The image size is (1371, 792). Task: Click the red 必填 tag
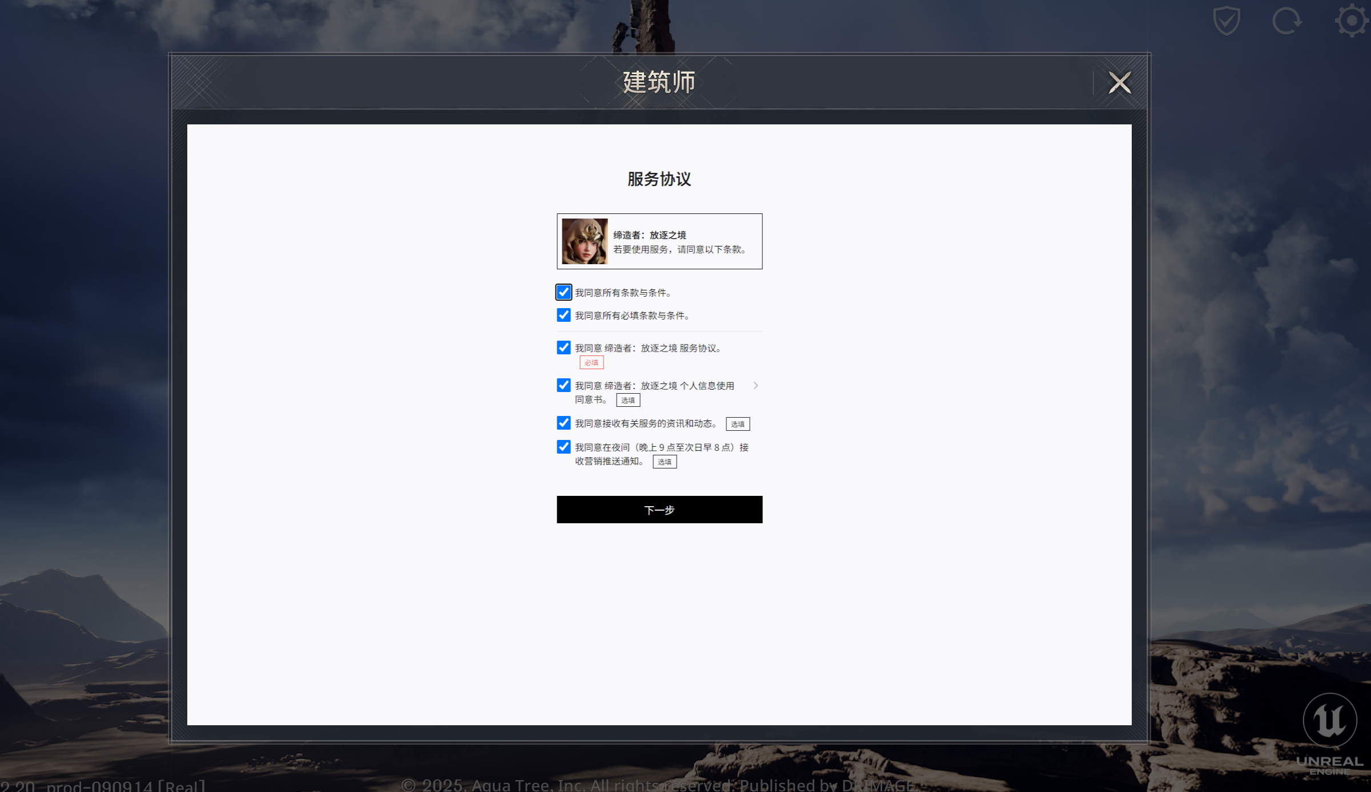(x=592, y=362)
